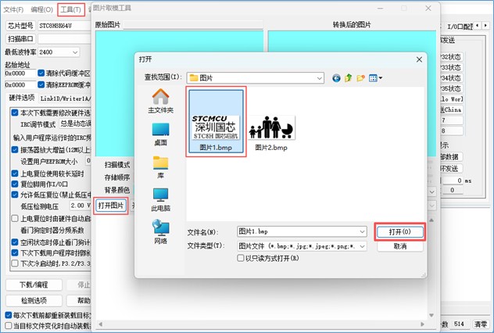This screenshot has height=333, width=494.
Task: Click 打开图片 button
Action: tap(110, 206)
